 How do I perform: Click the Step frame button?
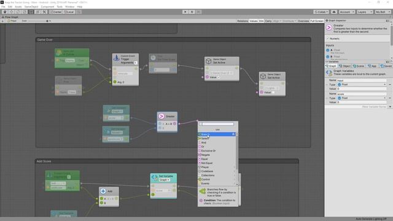click(x=198, y=12)
